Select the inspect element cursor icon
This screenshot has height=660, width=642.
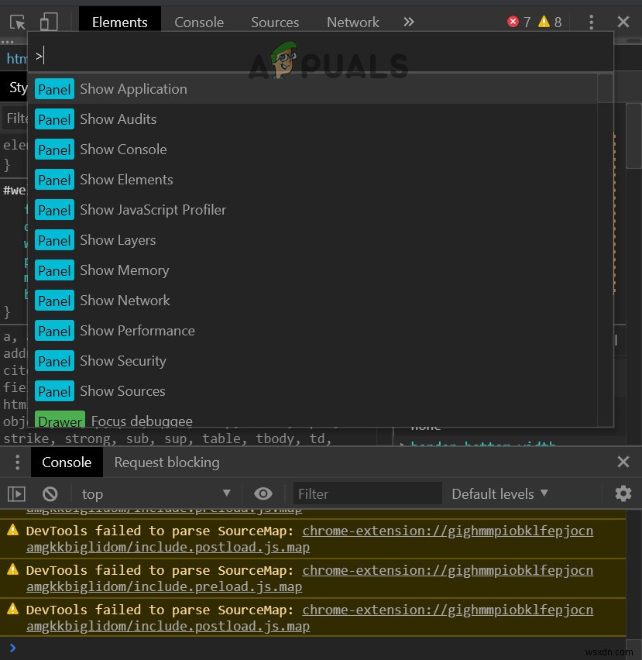[17, 22]
